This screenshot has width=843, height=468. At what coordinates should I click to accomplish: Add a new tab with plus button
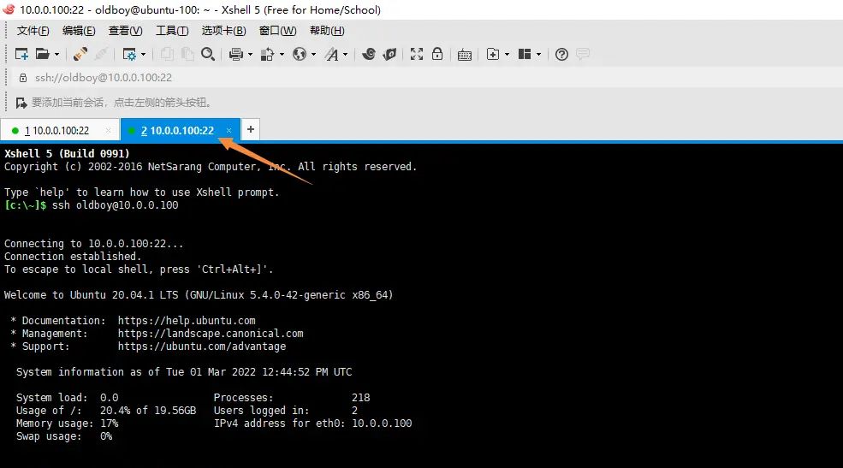click(x=251, y=129)
